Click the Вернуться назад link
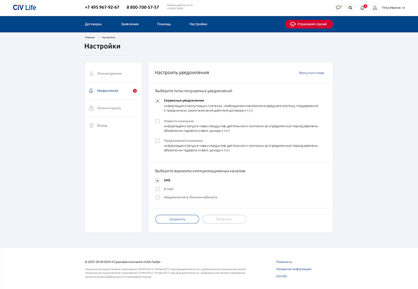This screenshot has height=289, width=418. coord(311,73)
